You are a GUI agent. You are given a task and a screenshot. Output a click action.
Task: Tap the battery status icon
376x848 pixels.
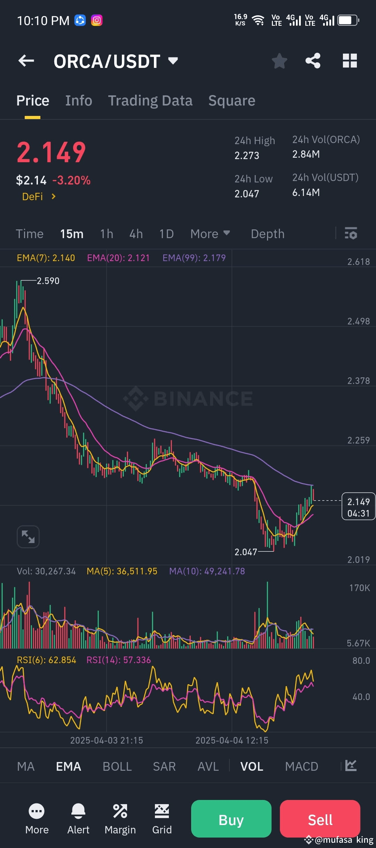tap(348, 20)
